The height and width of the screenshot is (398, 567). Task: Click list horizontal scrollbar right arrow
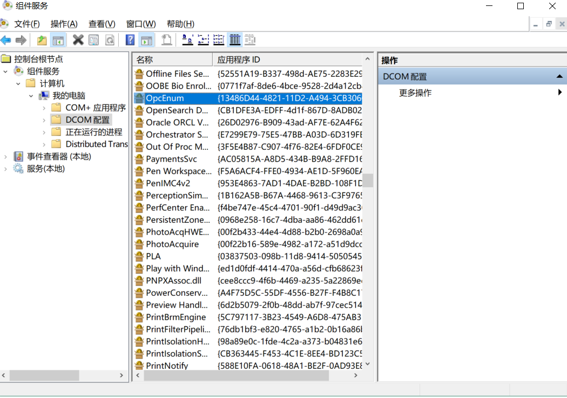tap(356, 375)
